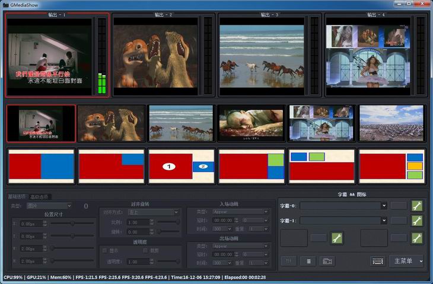Select the cartoon dinosaurs source thumbnail
The height and width of the screenshot is (284, 433).
[x=112, y=124]
